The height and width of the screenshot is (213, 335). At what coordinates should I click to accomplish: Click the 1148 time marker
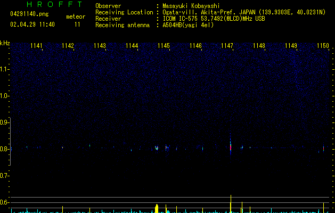click(x=259, y=46)
